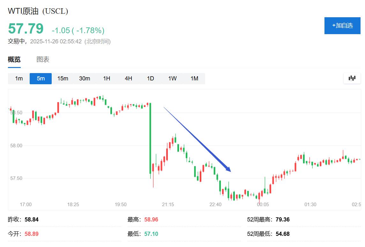Switch to the 概览 tab
365x247 pixels.
pos(14,59)
